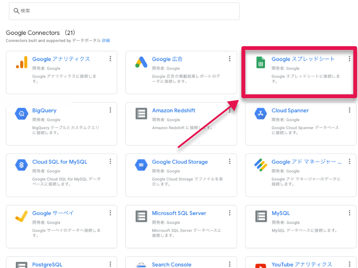Click the Google Cloud Storage icon
Screen dimensions: 358x268
click(141, 165)
